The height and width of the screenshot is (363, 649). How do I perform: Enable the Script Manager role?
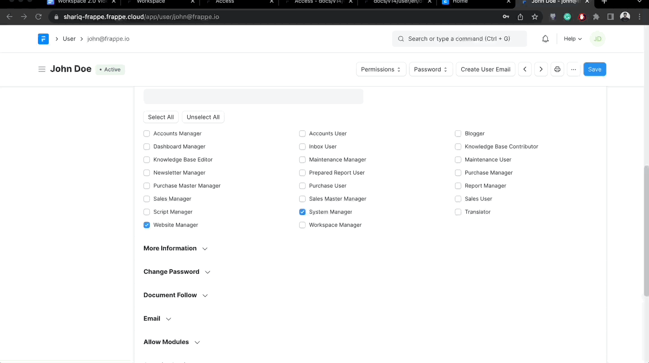coord(147,212)
